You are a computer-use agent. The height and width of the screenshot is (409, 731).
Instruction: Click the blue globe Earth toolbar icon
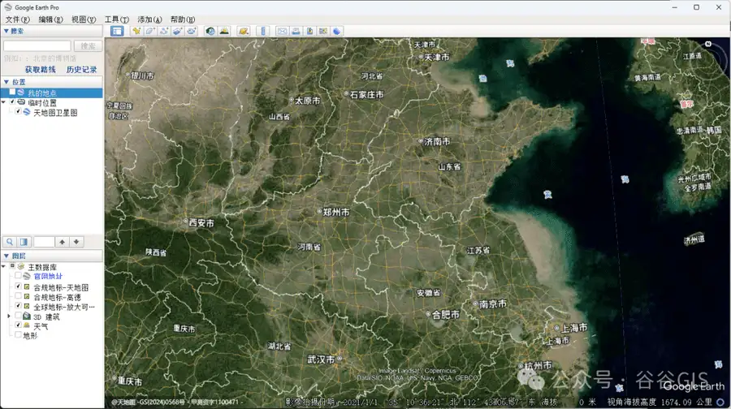click(x=336, y=31)
